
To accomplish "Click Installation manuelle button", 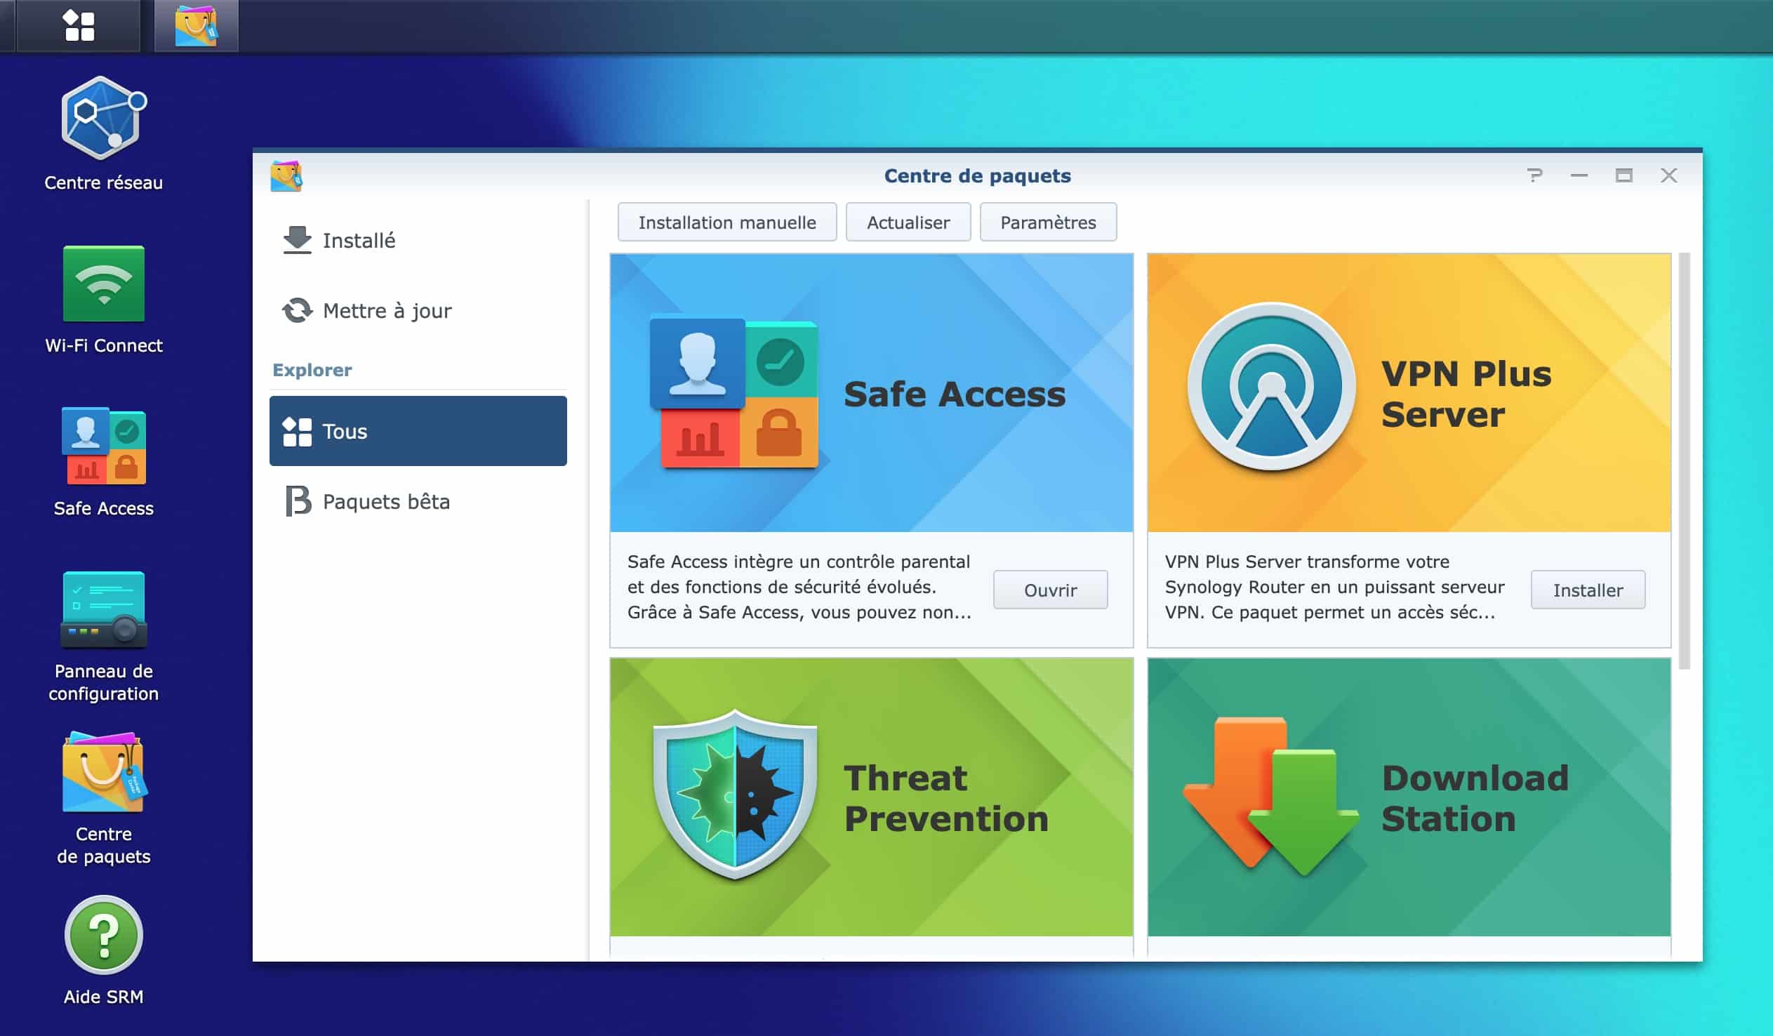I will 726,223.
